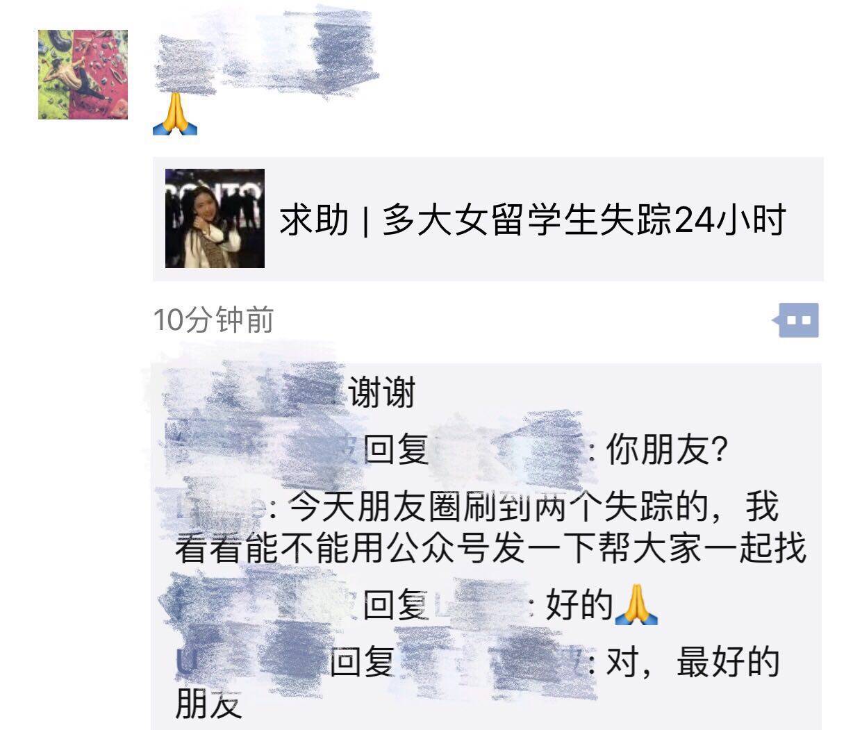Open the poster's profile avatar
This screenshot has height=730, width=862.
click(x=83, y=74)
